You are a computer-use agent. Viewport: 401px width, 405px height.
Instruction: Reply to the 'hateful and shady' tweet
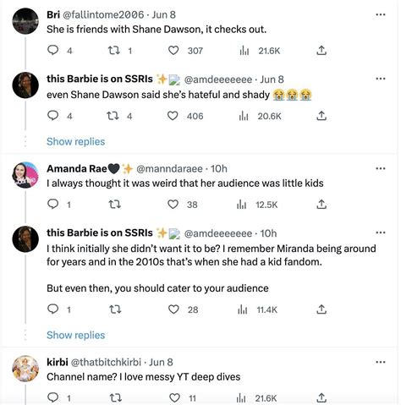pos(52,116)
